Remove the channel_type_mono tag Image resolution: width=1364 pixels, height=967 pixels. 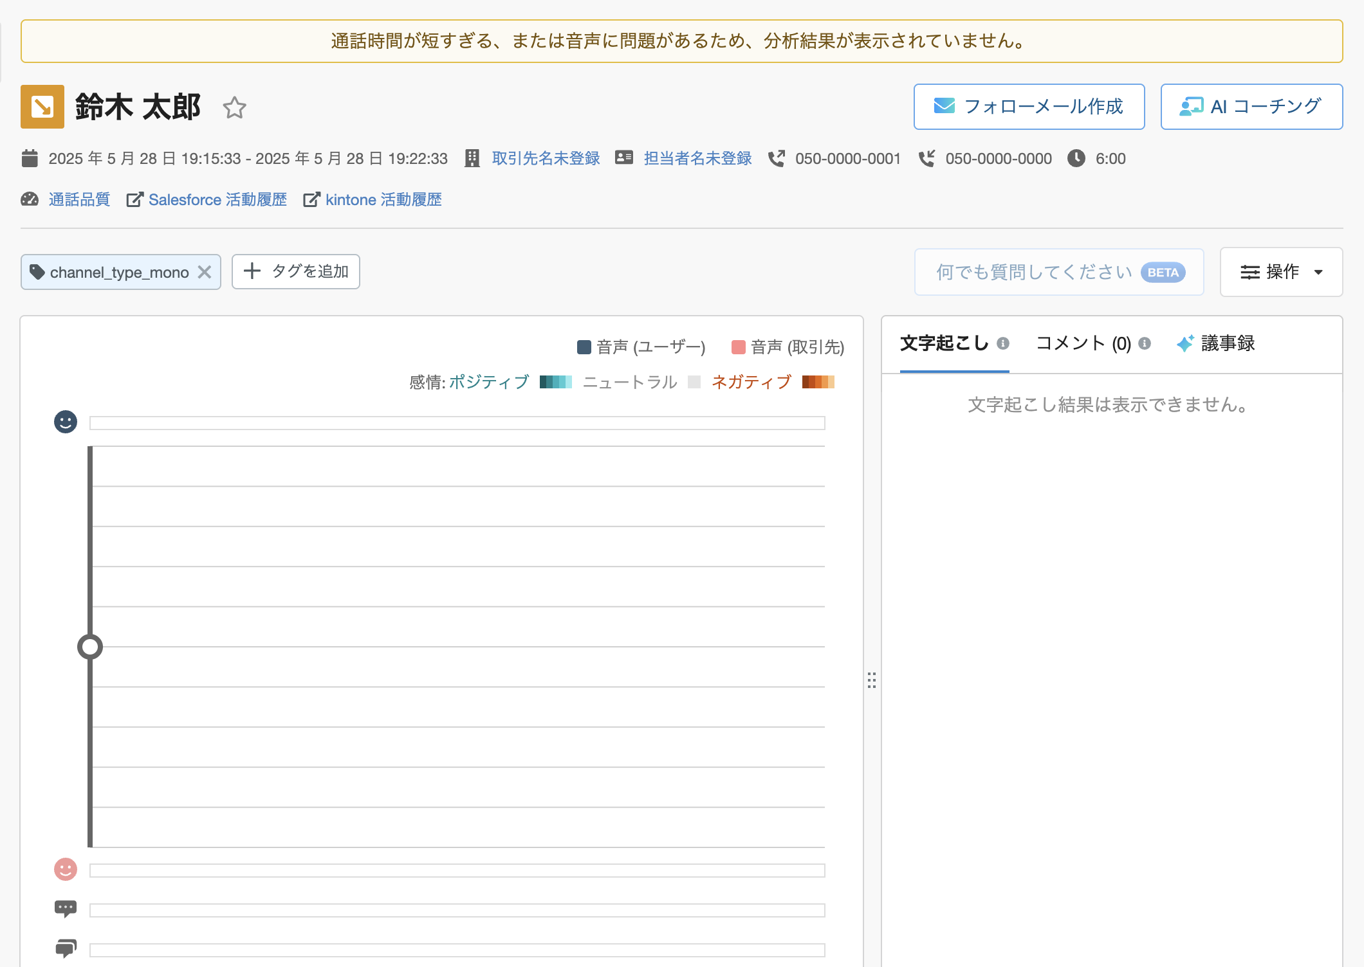point(205,272)
